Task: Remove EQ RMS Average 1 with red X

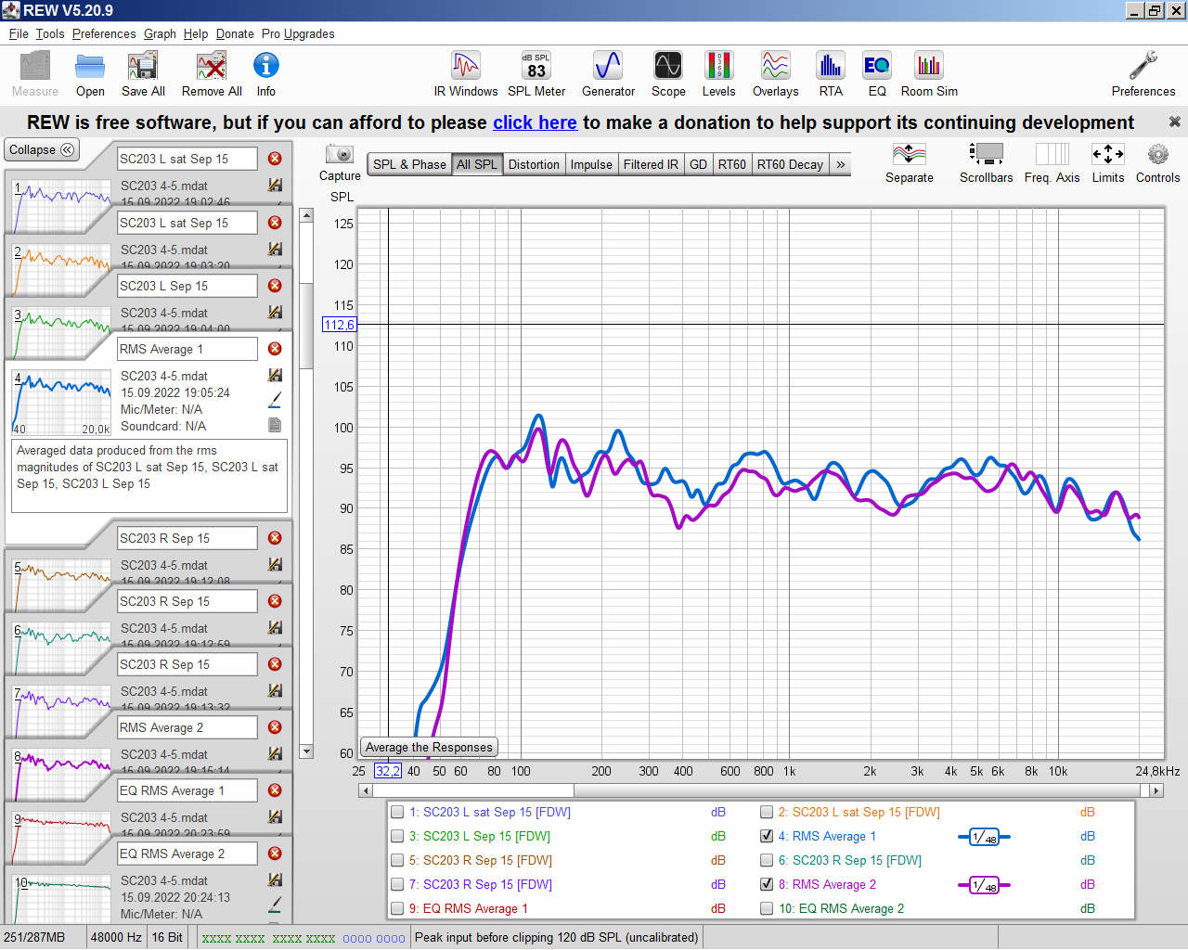Action: coord(275,790)
